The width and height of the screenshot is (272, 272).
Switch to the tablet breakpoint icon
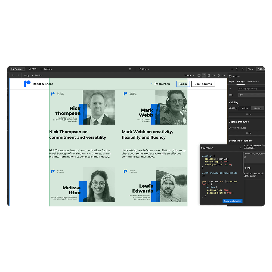(x=208, y=75)
